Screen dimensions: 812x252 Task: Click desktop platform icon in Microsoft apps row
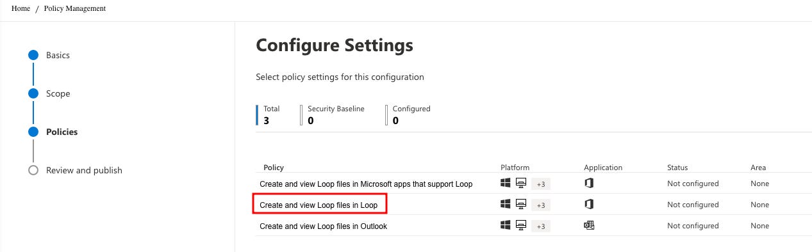point(521,184)
